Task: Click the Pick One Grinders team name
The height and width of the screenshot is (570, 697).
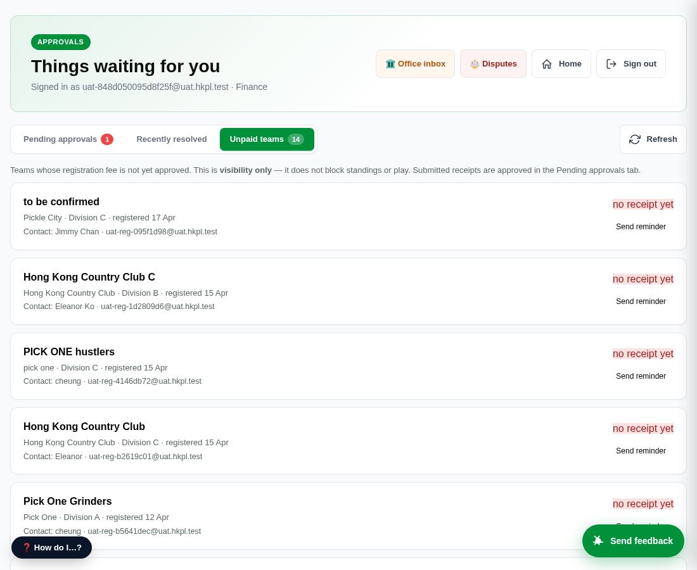Action: click(68, 501)
